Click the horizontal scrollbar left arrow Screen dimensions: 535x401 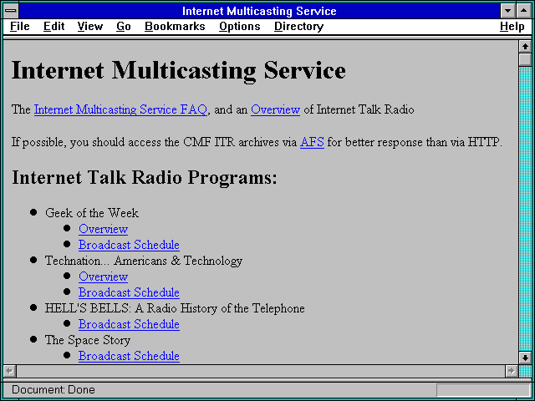tap(9, 371)
